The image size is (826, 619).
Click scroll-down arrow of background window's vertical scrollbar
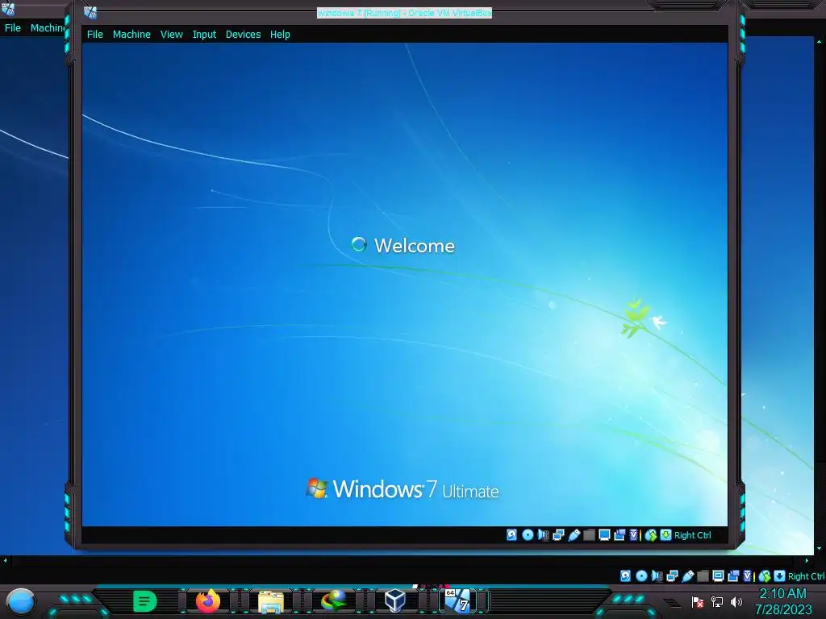click(x=820, y=549)
